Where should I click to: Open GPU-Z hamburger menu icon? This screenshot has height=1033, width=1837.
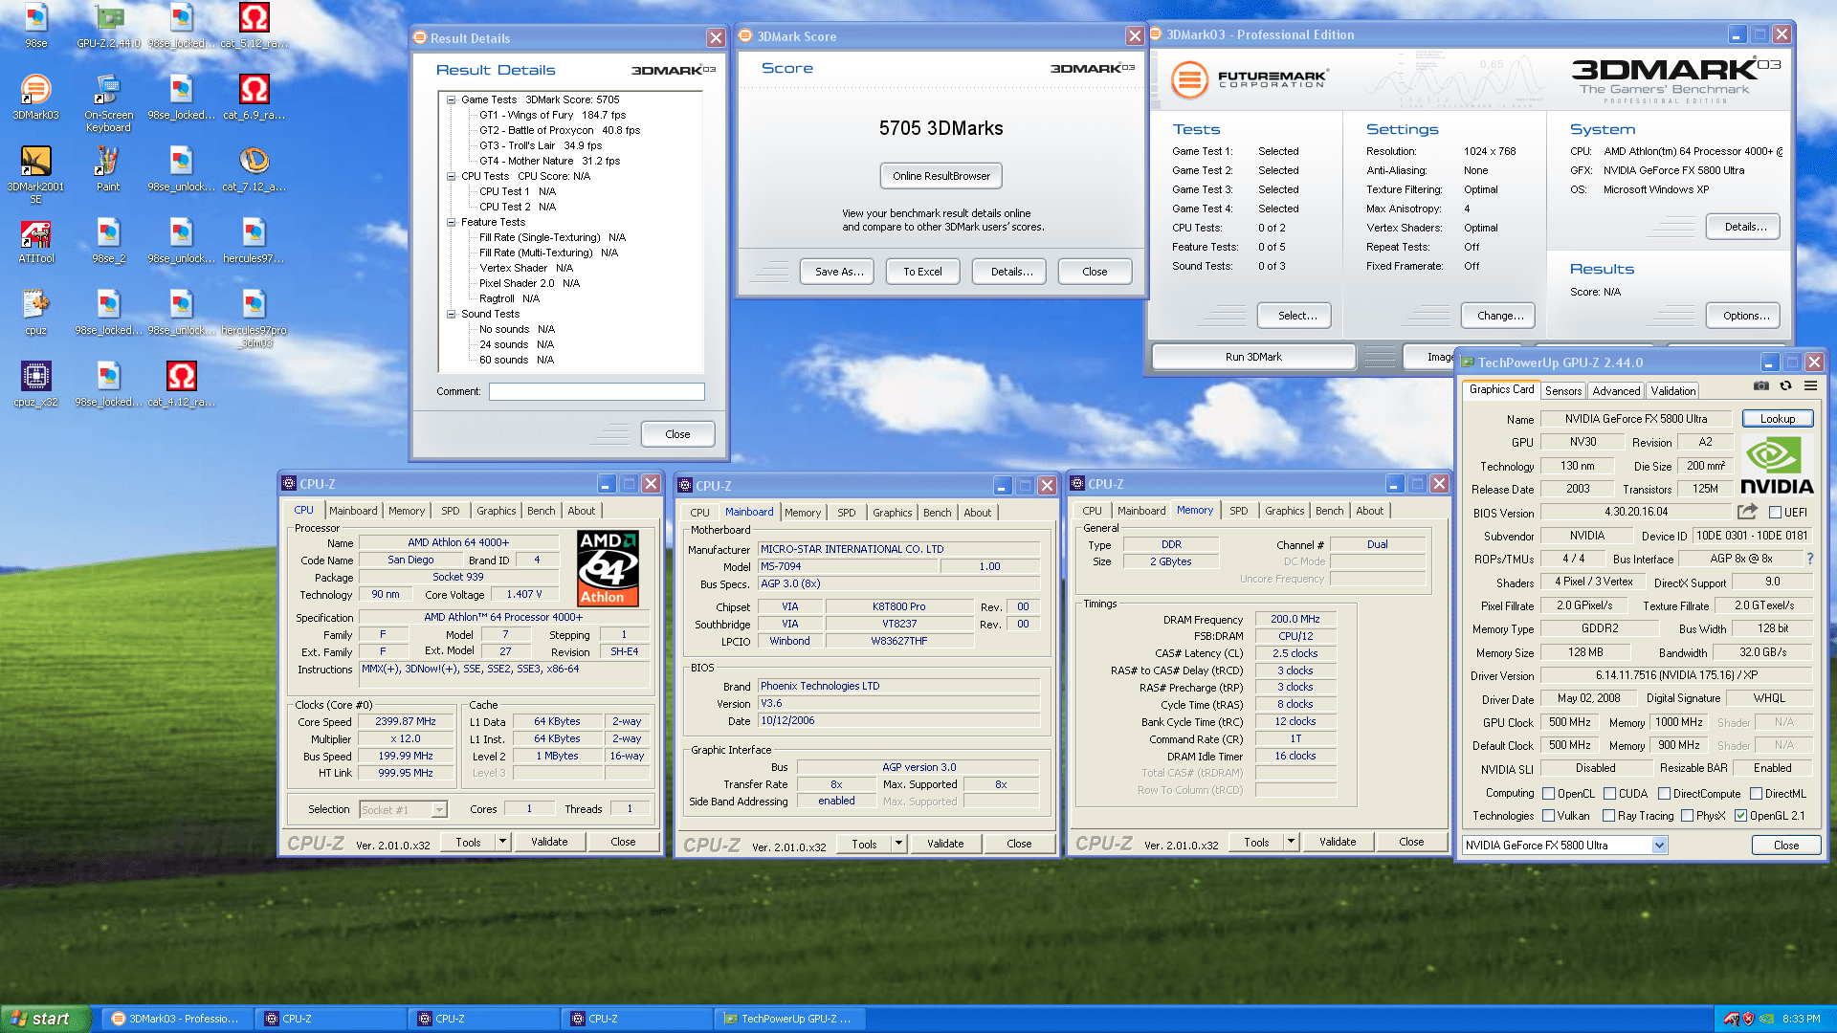pos(1810,385)
